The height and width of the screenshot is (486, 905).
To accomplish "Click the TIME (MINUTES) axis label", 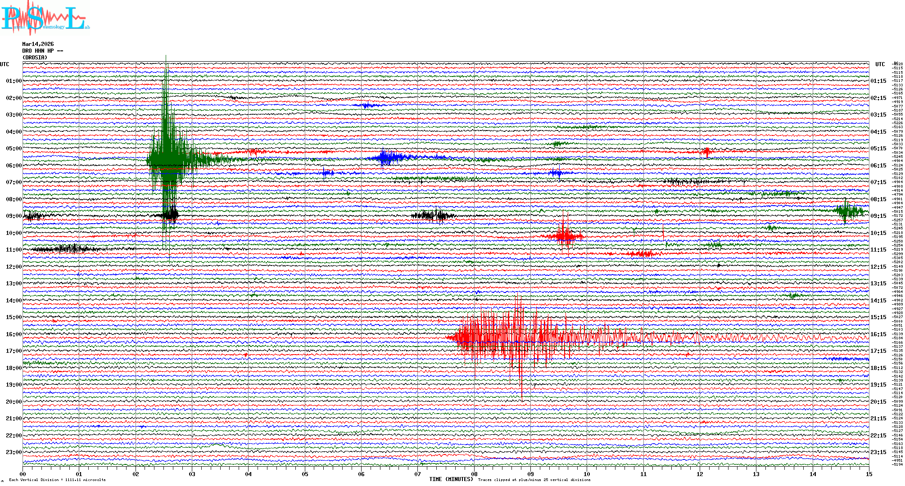I will click(451, 479).
